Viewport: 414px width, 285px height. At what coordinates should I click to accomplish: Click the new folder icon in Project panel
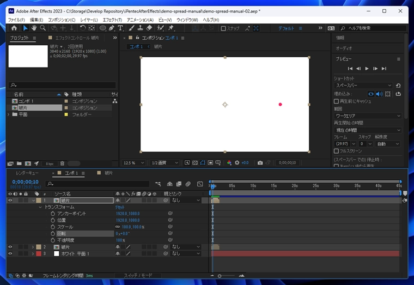click(19, 163)
